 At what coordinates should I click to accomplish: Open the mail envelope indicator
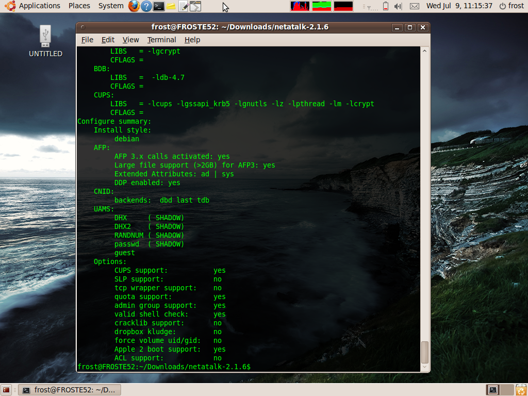415,6
